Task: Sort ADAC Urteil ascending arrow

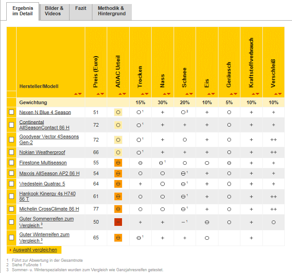Action: [x=120, y=94]
